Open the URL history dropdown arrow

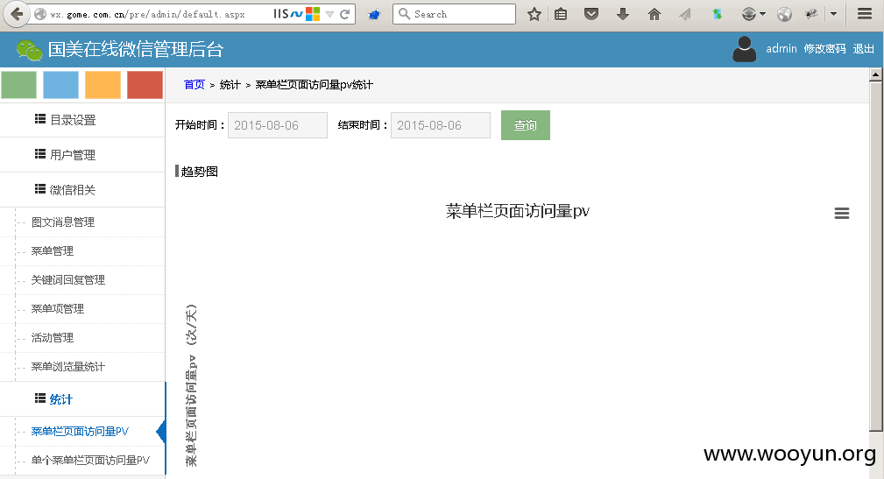[x=329, y=14]
